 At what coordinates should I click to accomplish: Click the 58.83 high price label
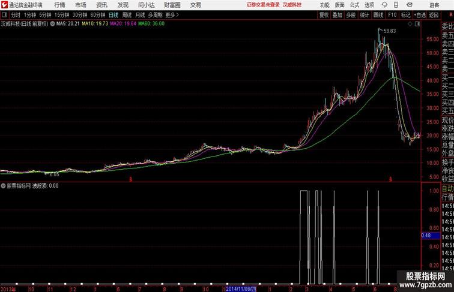coord(389,31)
